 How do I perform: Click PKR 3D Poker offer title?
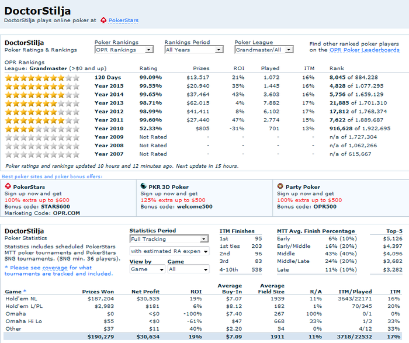tap(168, 187)
